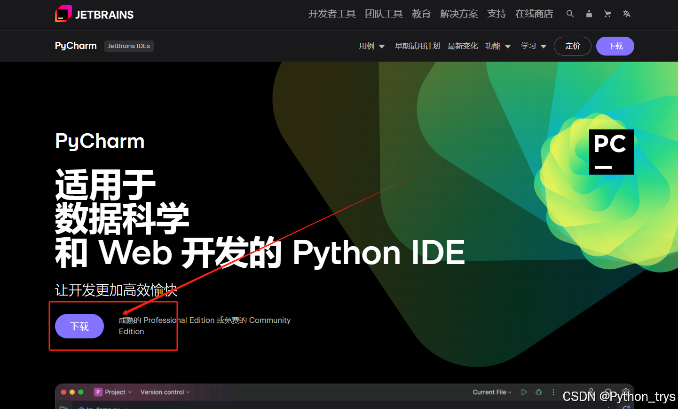Click the JetBrains logo
This screenshot has width=678, height=409.
[x=94, y=14]
